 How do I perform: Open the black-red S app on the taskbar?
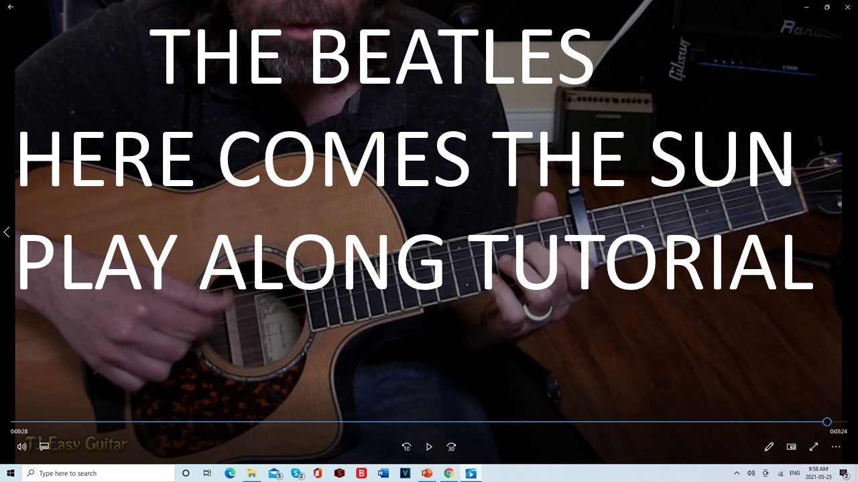tap(340, 473)
